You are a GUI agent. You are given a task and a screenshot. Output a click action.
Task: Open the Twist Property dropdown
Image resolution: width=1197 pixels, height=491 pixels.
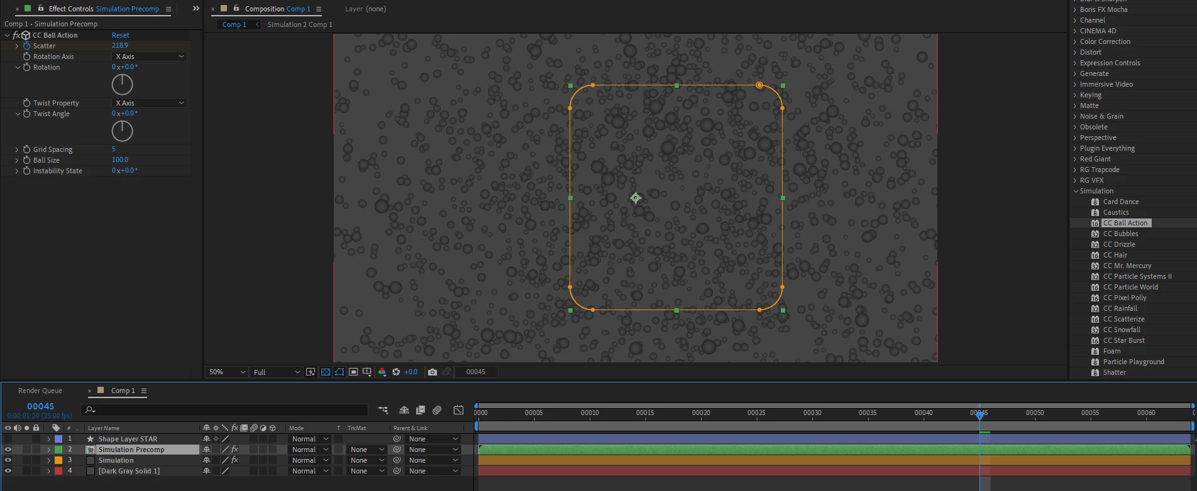[x=149, y=103]
